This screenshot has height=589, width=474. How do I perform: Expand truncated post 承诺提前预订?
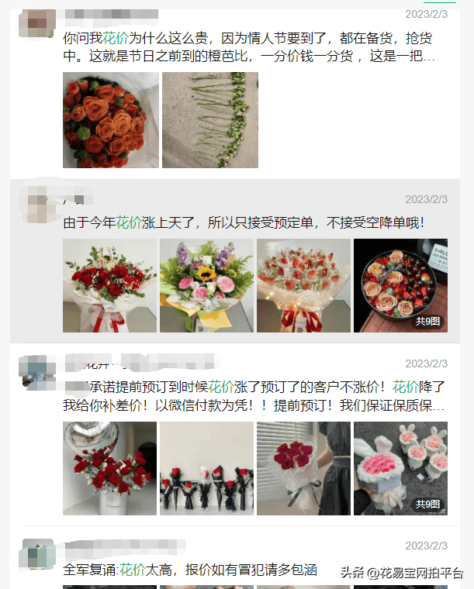[x=254, y=396]
